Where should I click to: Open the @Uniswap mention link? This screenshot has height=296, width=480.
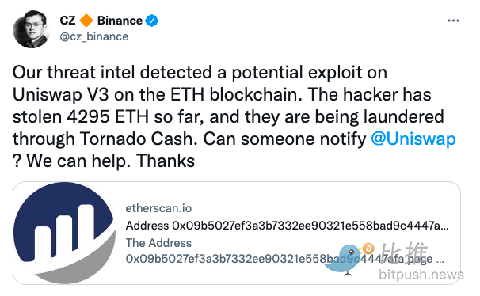413,139
